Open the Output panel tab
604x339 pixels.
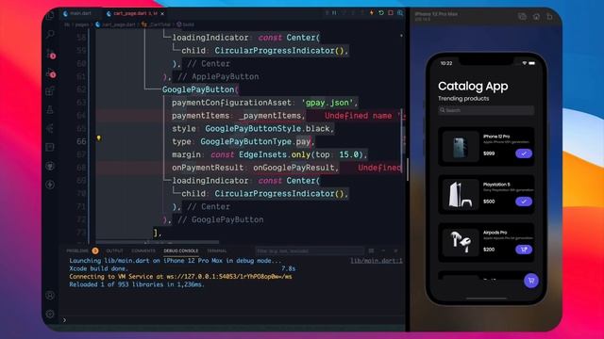click(x=114, y=251)
